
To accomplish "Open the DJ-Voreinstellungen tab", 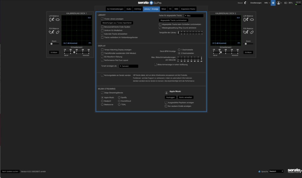I will (115, 9).
